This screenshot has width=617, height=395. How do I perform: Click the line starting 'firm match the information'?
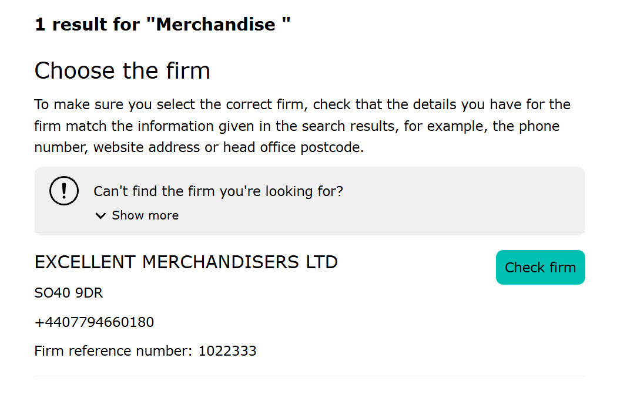(x=297, y=126)
